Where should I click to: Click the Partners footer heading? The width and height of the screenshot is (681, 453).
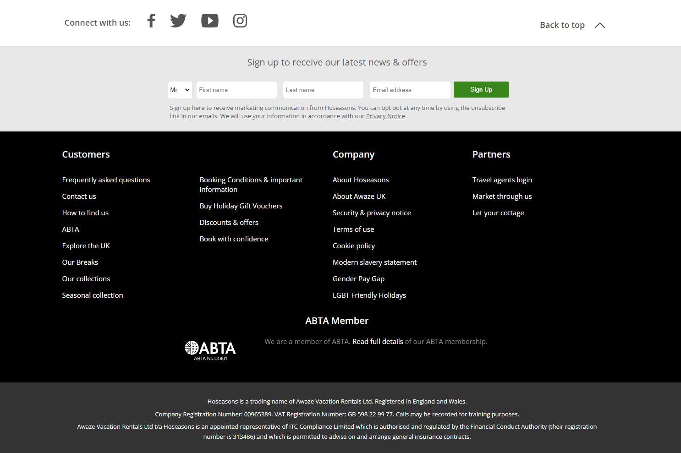(491, 154)
